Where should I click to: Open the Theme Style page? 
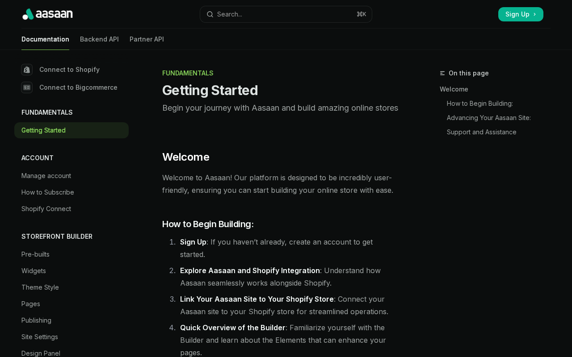[40, 287]
